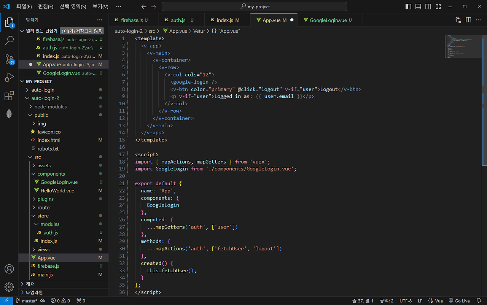Click the minimap code preview
The height and width of the screenshot is (305, 487).
coord(463,46)
